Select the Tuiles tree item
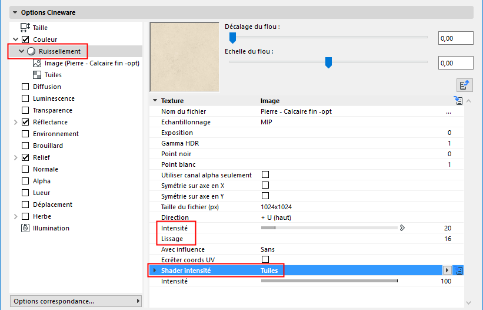 tap(53, 75)
